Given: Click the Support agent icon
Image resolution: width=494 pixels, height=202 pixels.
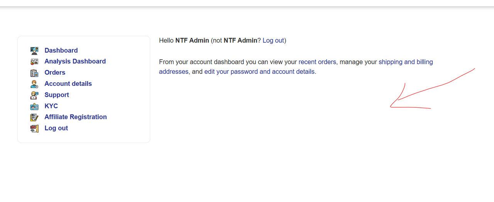Looking at the screenshot, I should [x=34, y=95].
